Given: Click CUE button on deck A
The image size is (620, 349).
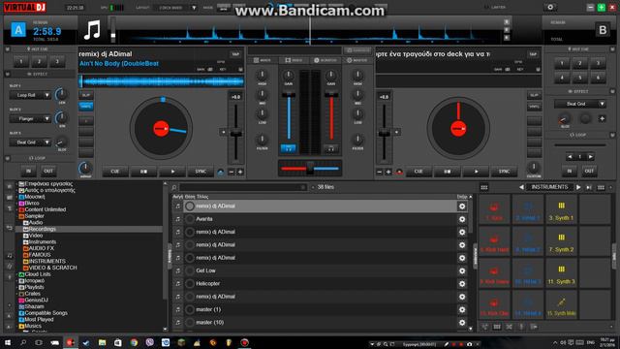Looking at the screenshot, I should point(114,172).
